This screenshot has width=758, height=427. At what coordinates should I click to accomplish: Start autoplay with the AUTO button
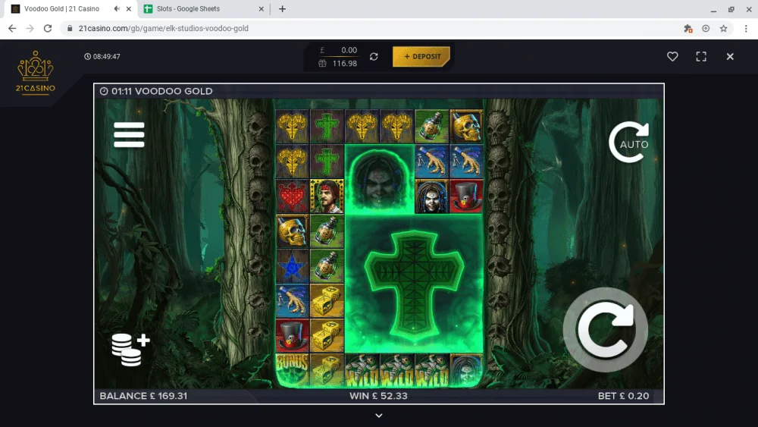point(629,142)
